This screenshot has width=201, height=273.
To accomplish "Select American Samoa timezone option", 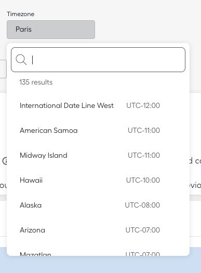I will 98,130.
